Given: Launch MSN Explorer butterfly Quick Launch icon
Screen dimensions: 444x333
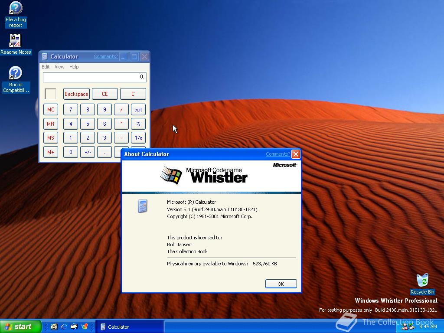Looking at the screenshot, I should [85, 326].
